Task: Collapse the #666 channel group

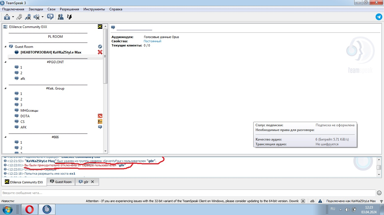Action: (x=6, y=137)
